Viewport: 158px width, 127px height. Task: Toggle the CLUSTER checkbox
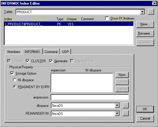click(x=28, y=61)
